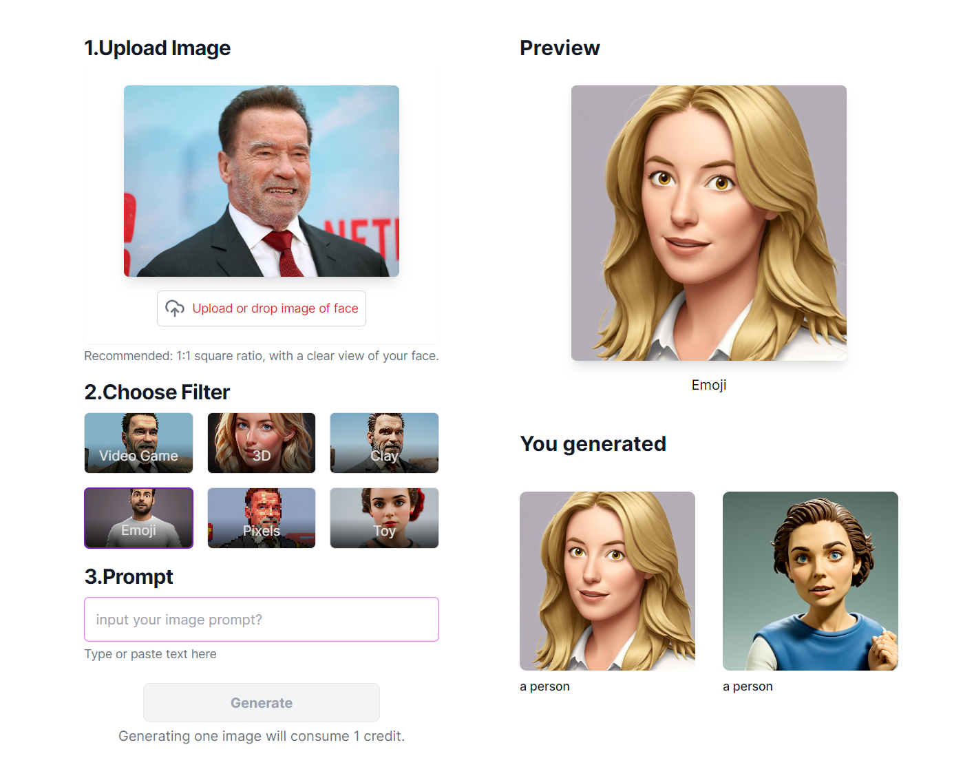Image resolution: width=974 pixels, height=767 pixels.
Task: Open the generated brown-haired figure image
Action: click(x=810, y=581)
